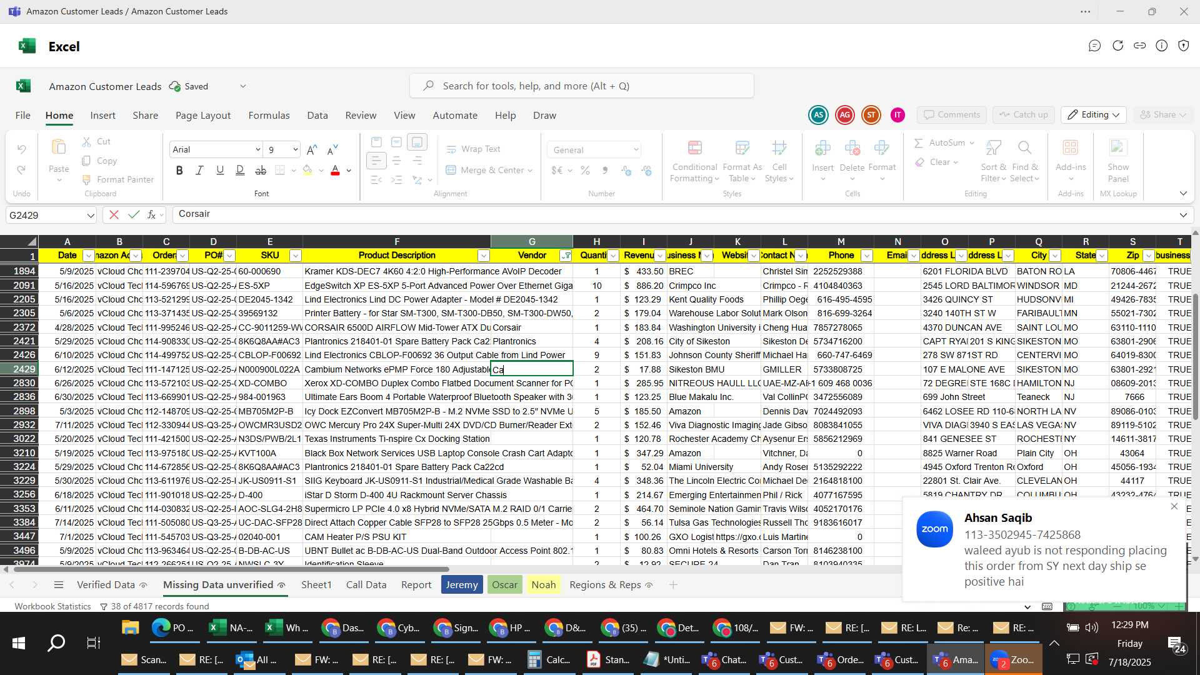Viewport: 1200px width, 675px height.
Task: Open the Insert ribbon tab
Action: pyautogui.click(x=102, y=116)
